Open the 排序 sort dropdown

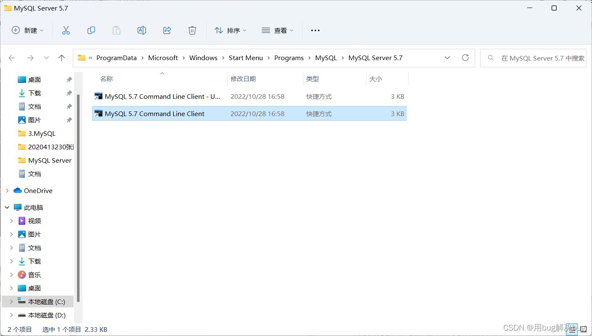click(231, 30)
